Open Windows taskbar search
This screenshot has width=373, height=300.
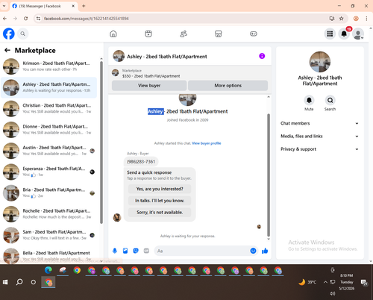click(19, 282)
